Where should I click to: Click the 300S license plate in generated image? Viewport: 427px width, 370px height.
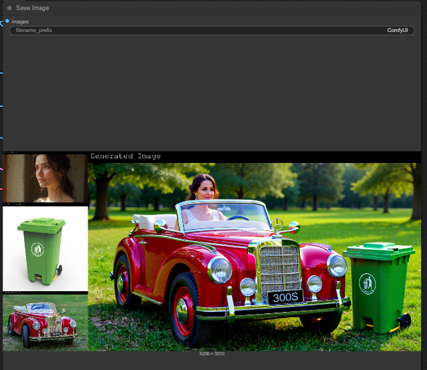pyautogui.click(x=285, y=297)
